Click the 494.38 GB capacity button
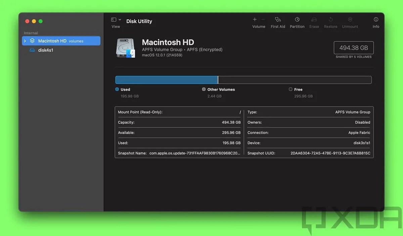This screenshot has width=403, height=236. 353,48
